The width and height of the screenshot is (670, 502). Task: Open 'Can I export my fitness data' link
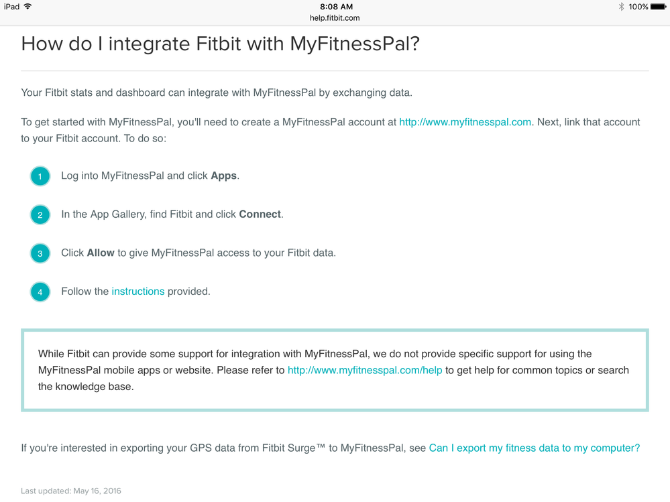[x=535, y=448]
